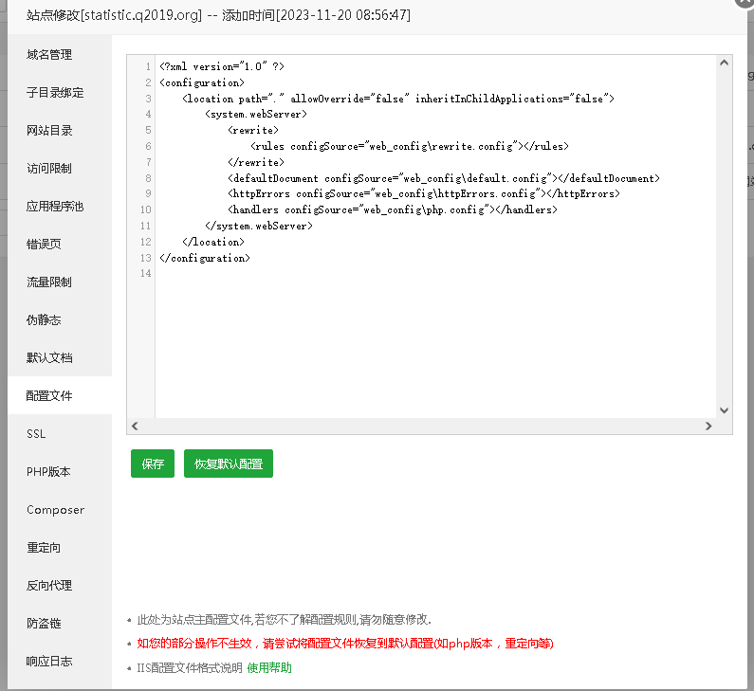The image size is (754, 691).
Task: Open the Composer tab
Action: (x=55, y=510)
